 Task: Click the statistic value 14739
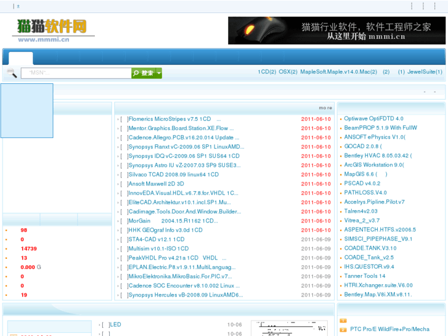click(28, 248)
